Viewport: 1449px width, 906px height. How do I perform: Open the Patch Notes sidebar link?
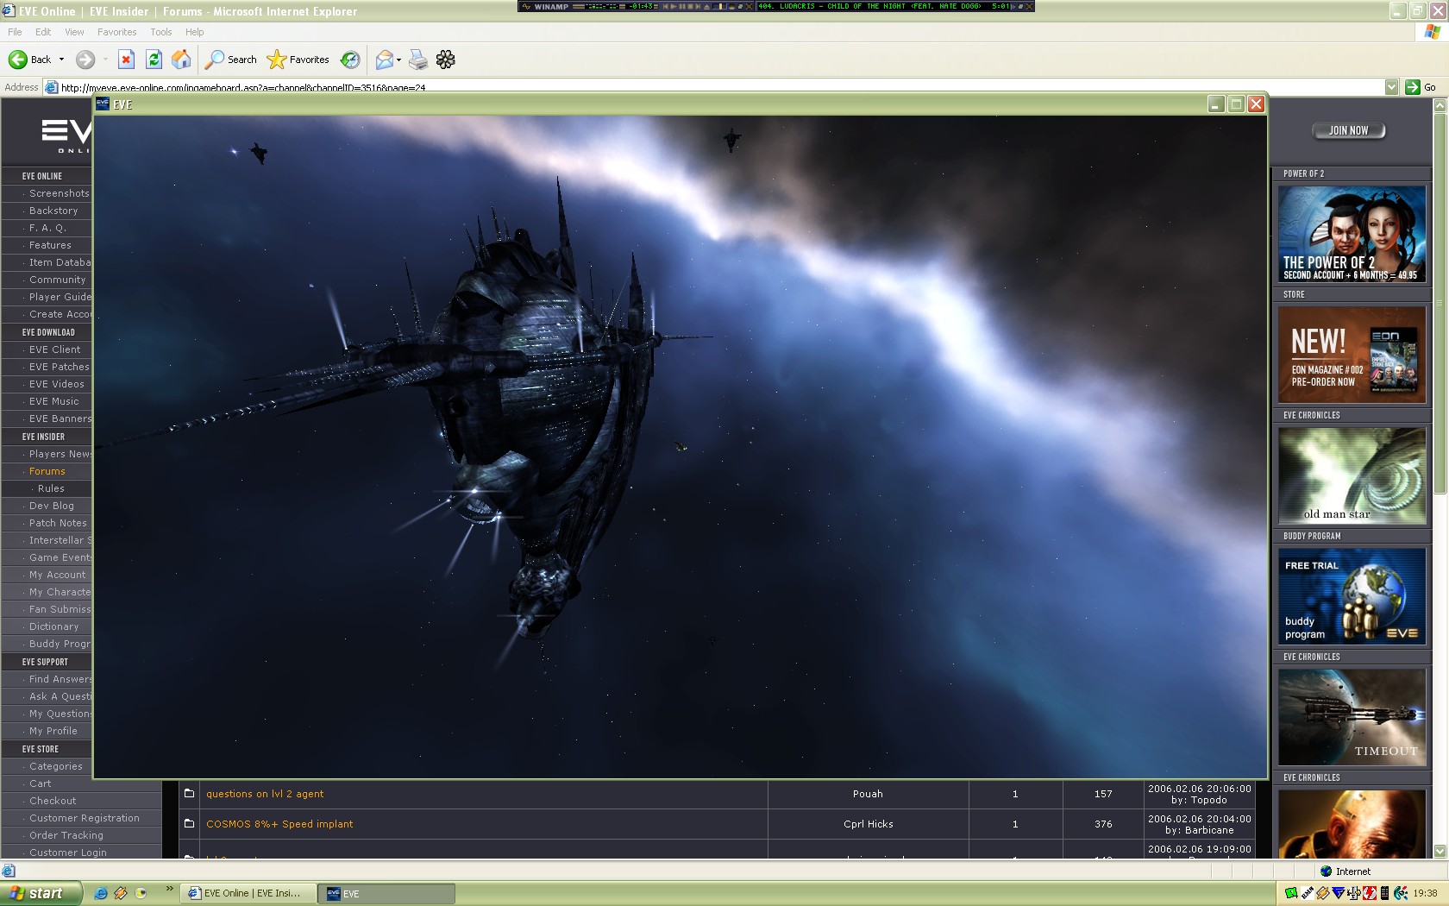pos(58,523)
